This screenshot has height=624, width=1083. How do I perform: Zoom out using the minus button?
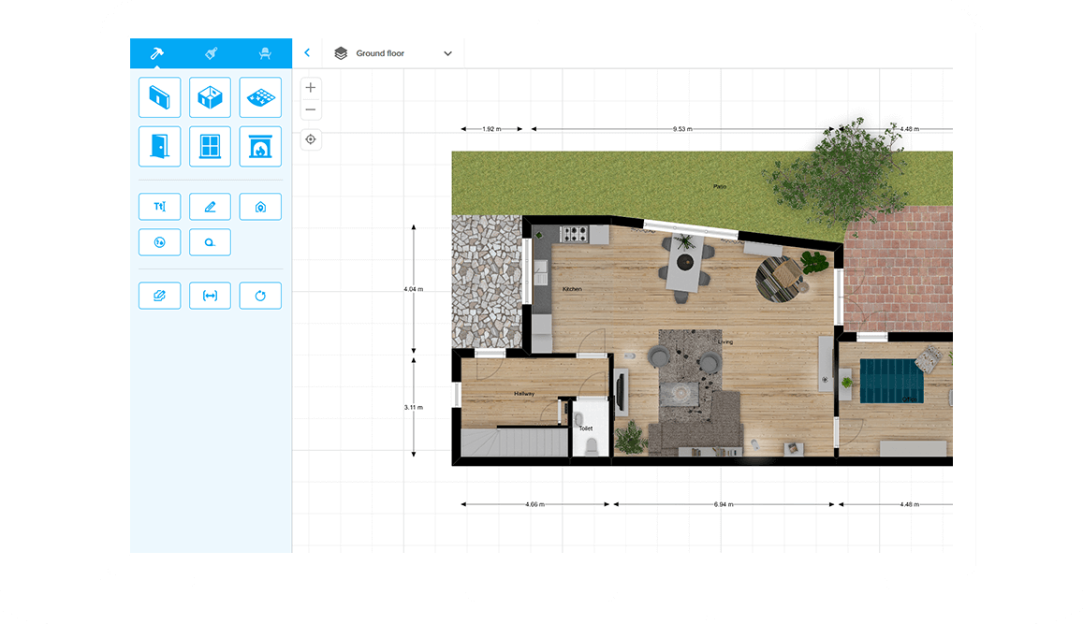(310, 109)
